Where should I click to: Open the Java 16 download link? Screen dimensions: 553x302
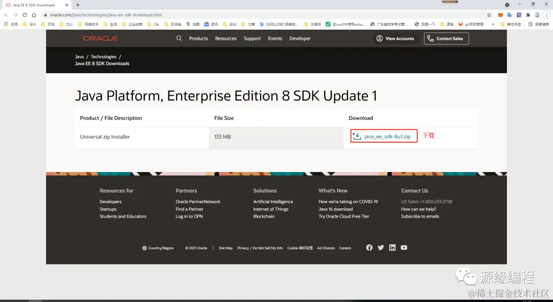coord(335,209)
